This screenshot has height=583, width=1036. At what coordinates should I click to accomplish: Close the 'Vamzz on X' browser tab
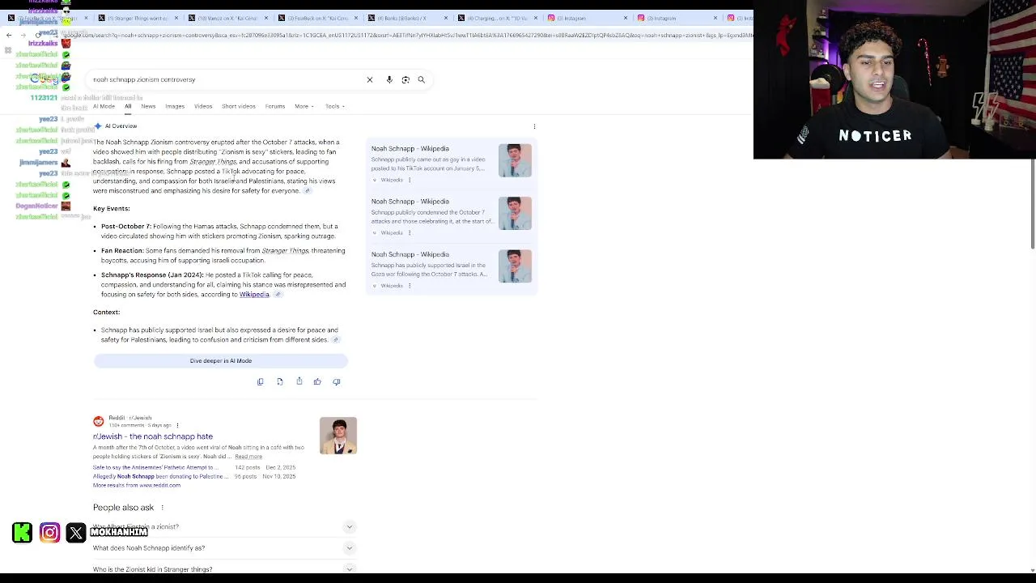tap(265, 18)
